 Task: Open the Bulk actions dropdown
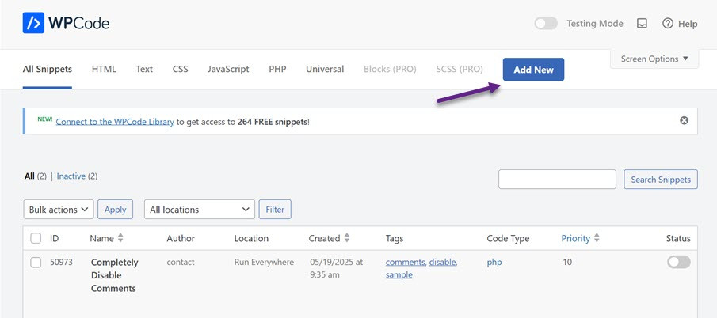click(59, 210)
